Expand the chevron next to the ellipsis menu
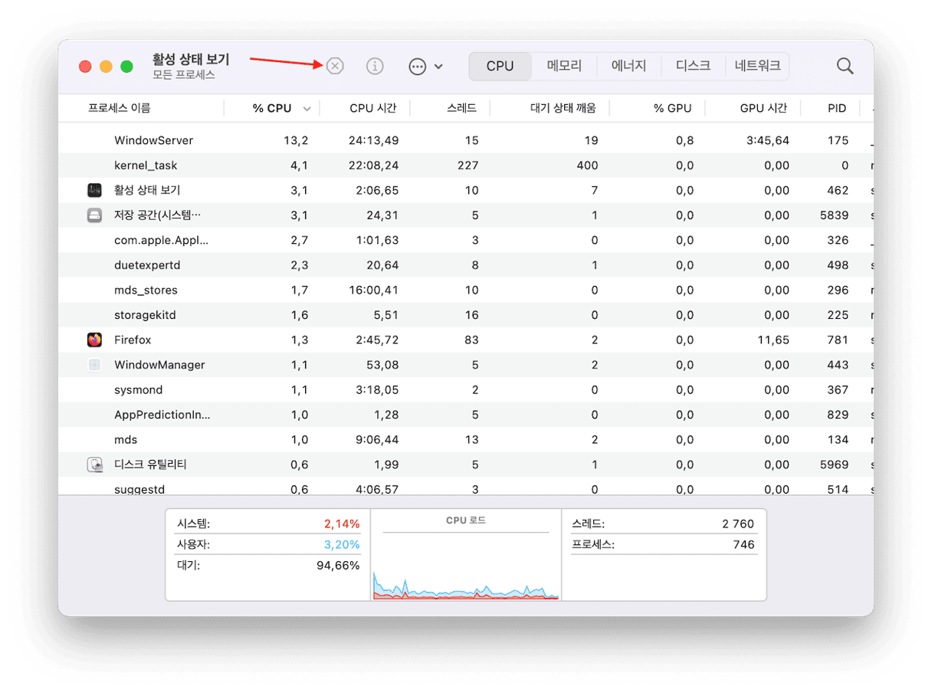The image size is (932, 693). click(438, 67)
